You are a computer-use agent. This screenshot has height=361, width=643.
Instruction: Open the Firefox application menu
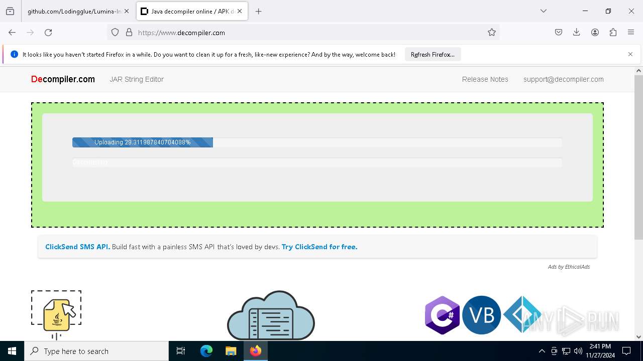[631, 32]
